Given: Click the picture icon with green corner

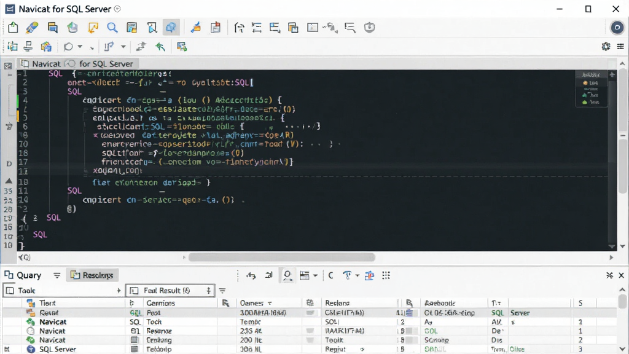Looking at the screenshot, I should click(182, 47).
